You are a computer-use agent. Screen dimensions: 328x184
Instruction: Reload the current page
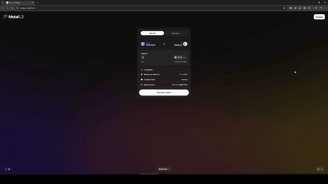point(12,8)
